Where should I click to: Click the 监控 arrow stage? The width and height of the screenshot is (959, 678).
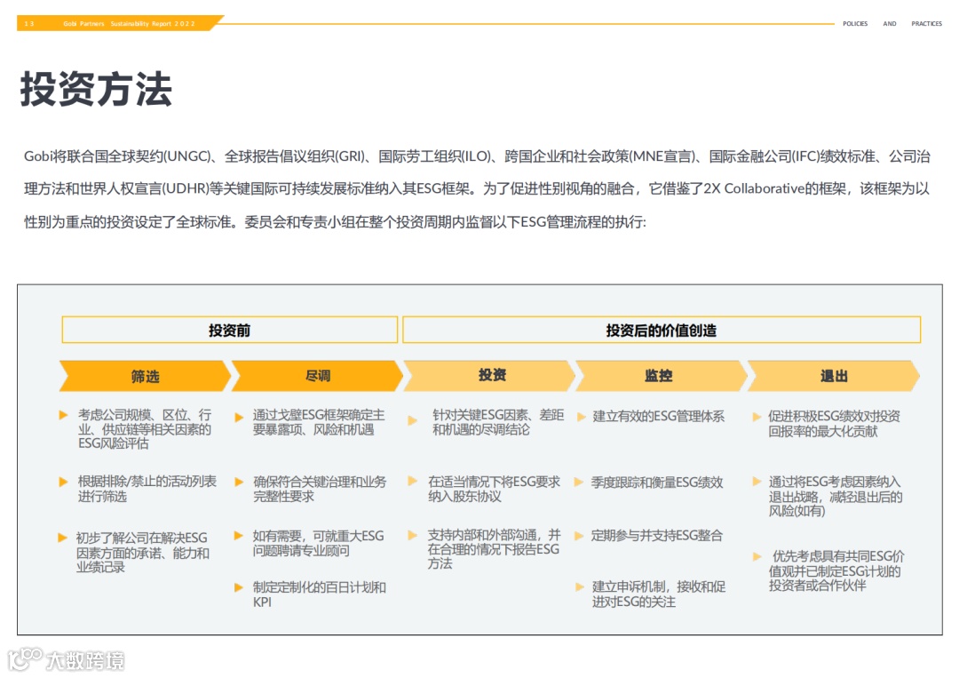tap(662, 376)
